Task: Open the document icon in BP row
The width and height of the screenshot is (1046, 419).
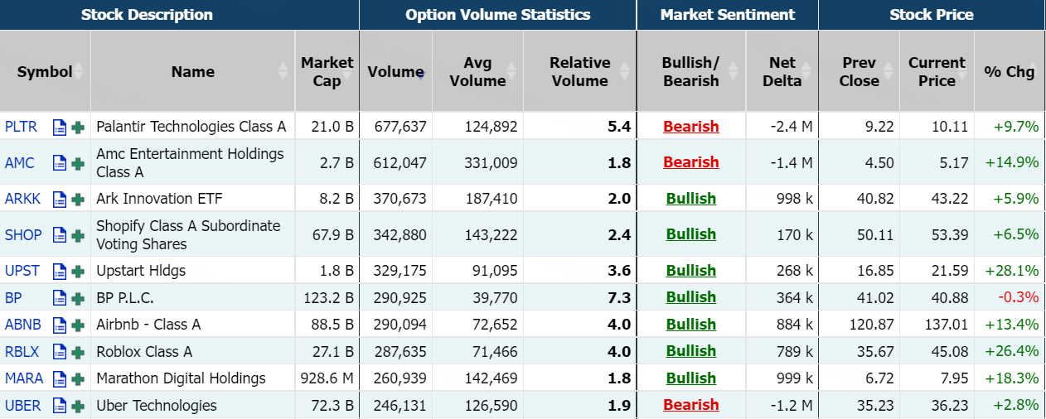Action: coord(59,298)
